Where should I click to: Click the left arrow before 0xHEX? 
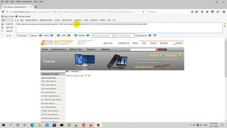tap(40, 36)
